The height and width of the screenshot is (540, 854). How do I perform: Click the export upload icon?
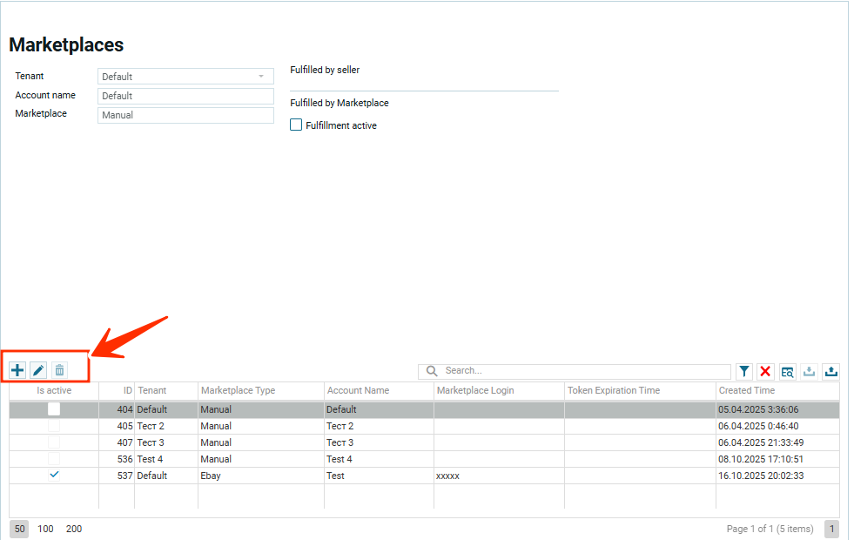(831, 372)
